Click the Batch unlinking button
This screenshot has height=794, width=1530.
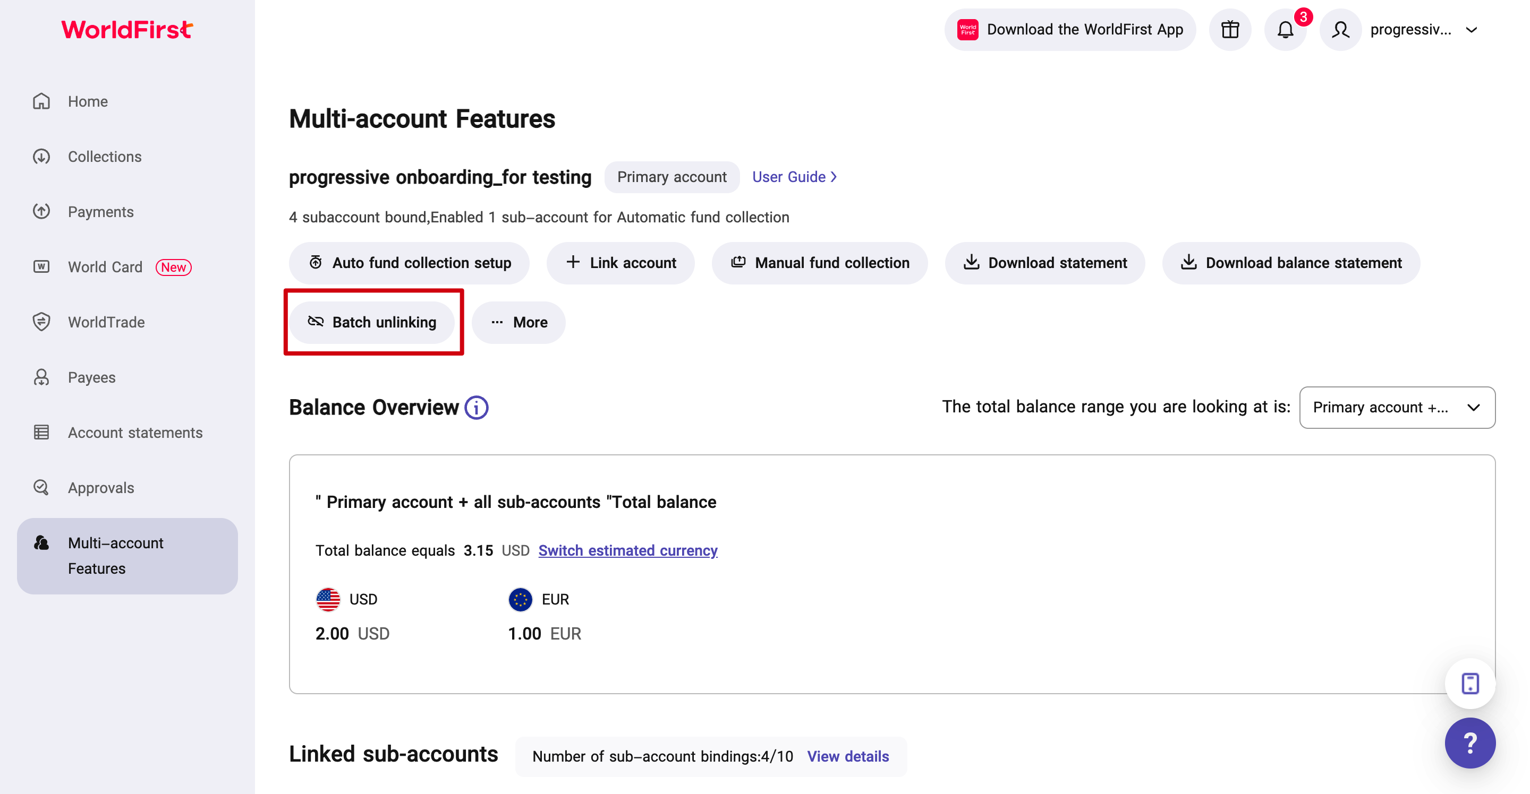pyautogui.click(x=372, y=322)
